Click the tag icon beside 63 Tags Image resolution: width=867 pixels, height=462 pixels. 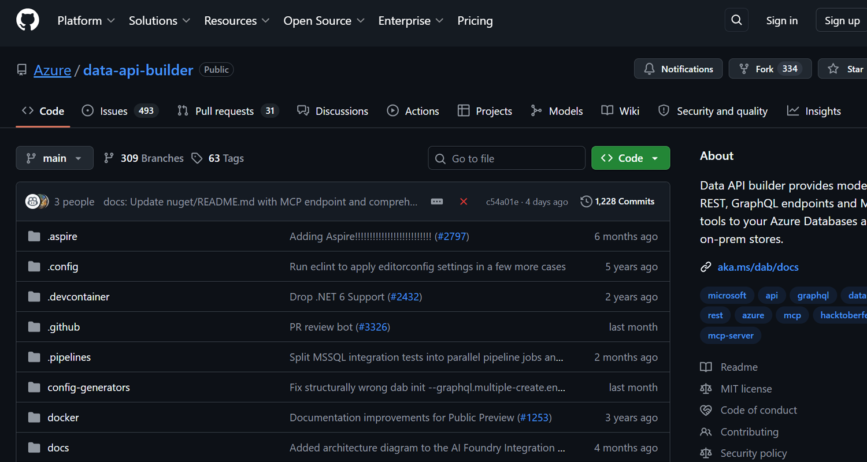pyautogui.click(x=197, y=158)
